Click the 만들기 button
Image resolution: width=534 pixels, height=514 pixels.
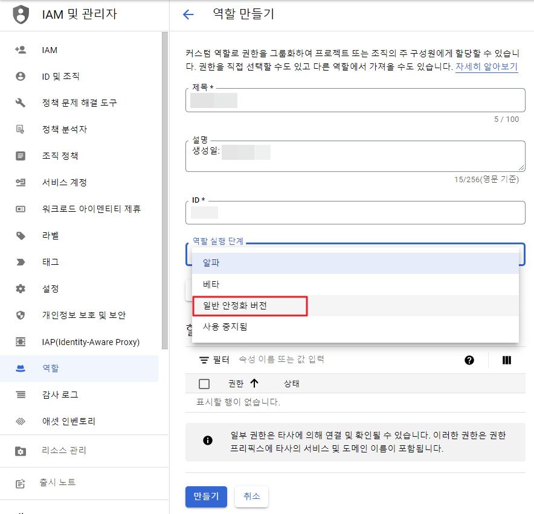click(206, 497)
